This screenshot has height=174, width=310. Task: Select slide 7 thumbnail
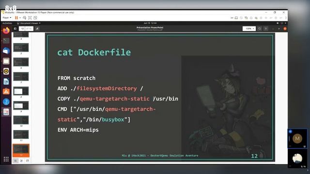coord(21,76)
